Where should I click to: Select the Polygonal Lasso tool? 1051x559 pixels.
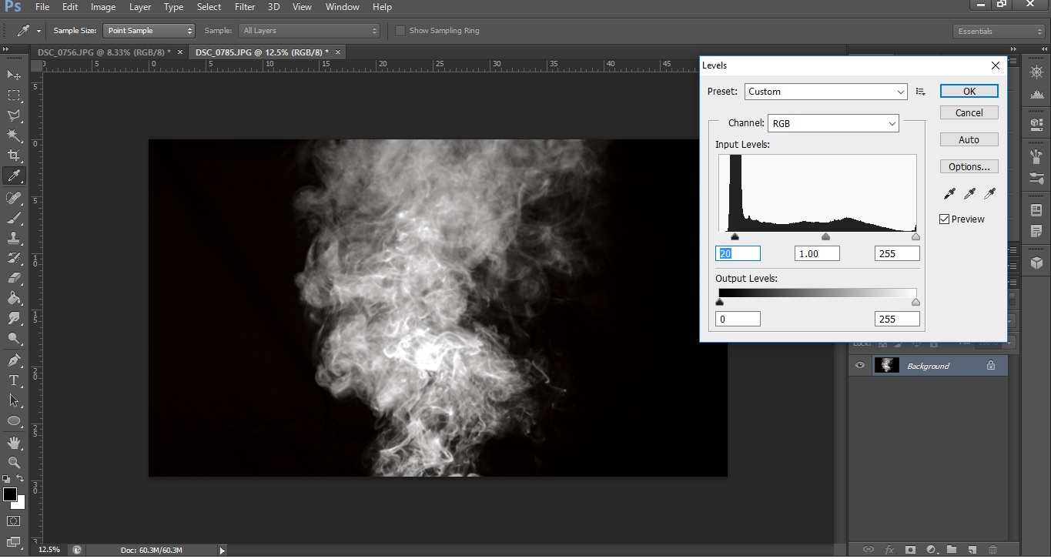14,115
